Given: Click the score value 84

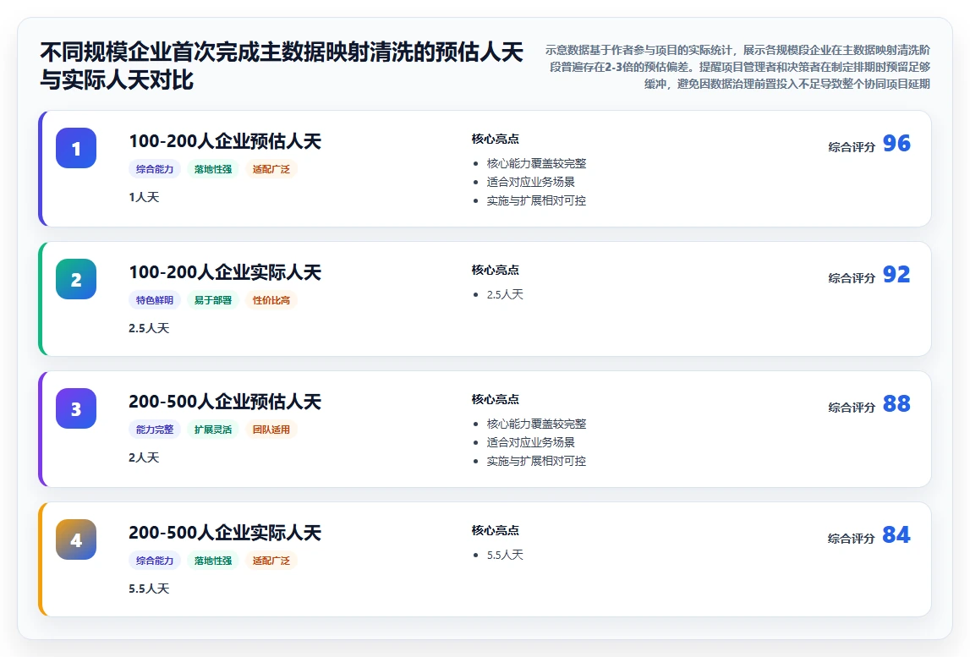Looking at the screenshot, I should (896, 535).
